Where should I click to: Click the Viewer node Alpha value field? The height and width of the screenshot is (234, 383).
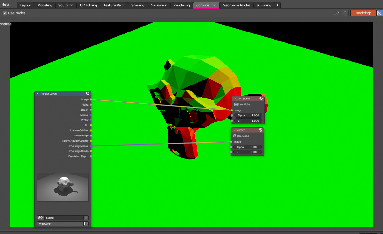coord(248,147)
